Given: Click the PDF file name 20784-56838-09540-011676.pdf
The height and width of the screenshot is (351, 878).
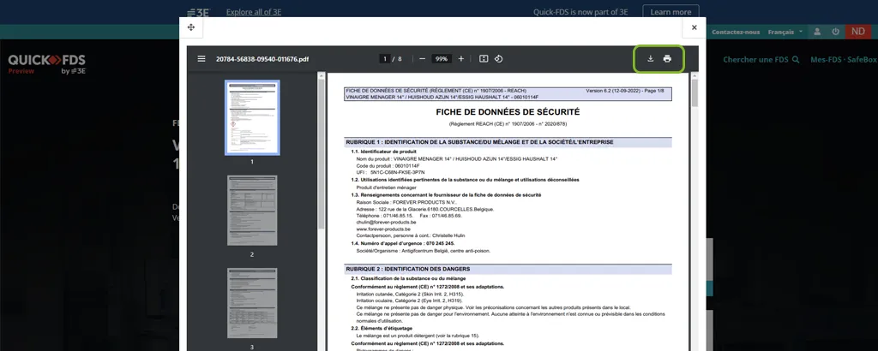Looking at the screenshot, I should click(262, 59).
